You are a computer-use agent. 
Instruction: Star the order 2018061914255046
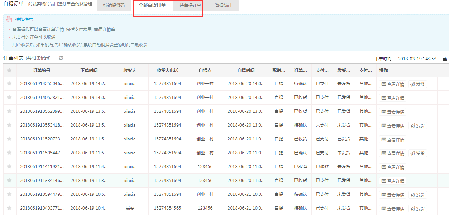point(9,84)
